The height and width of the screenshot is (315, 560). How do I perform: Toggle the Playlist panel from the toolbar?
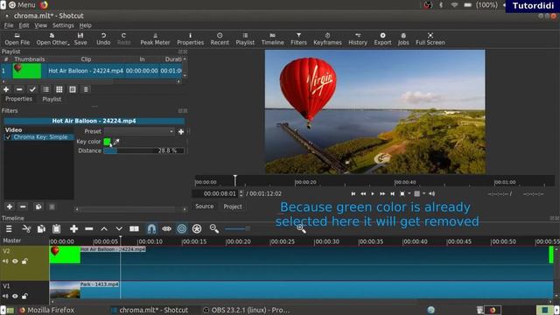click(x=245, y=38)
